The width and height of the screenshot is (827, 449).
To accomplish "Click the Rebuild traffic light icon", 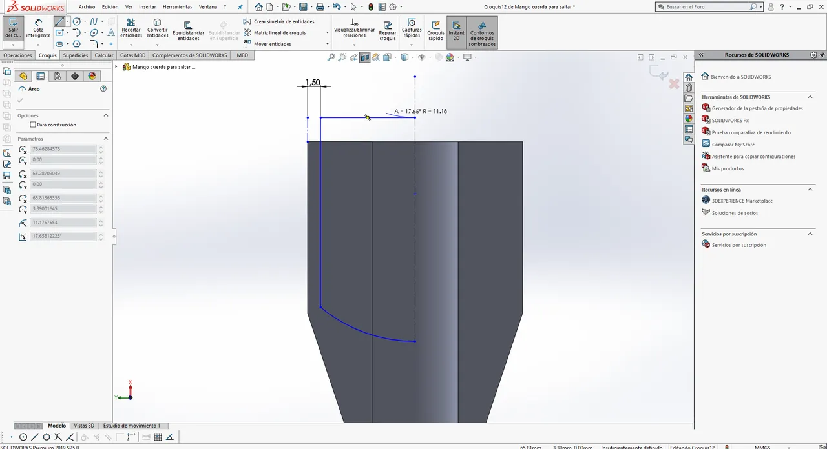I will click(370, 6).
